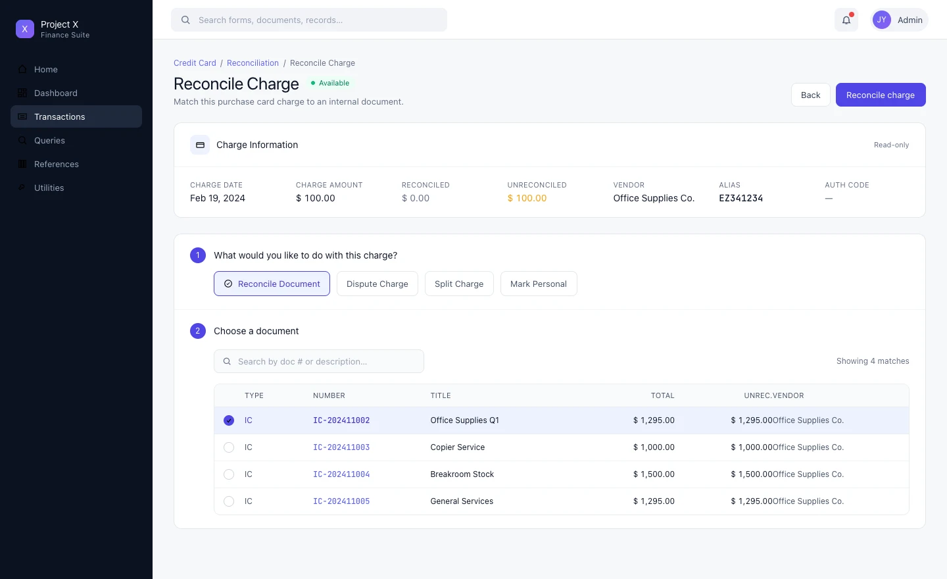Open document link IC-202411004

coord(341,474)
